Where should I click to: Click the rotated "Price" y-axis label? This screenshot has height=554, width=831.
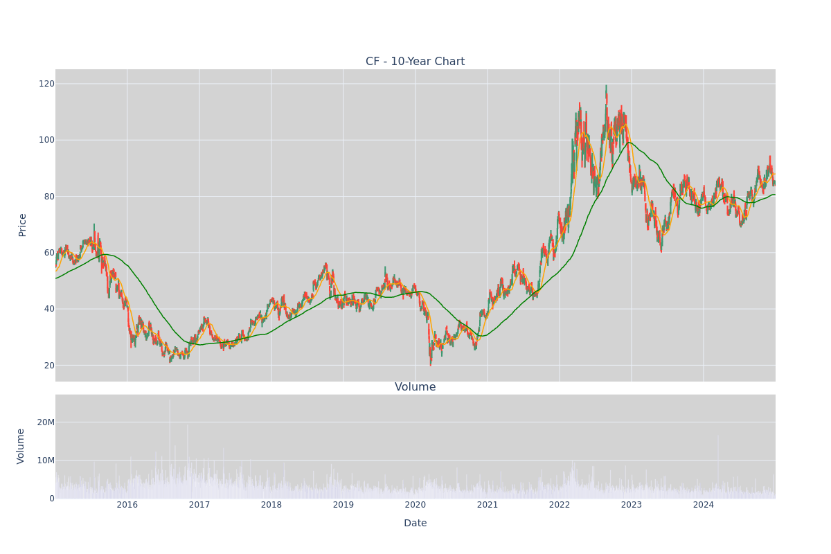click(x=22, y=225)
